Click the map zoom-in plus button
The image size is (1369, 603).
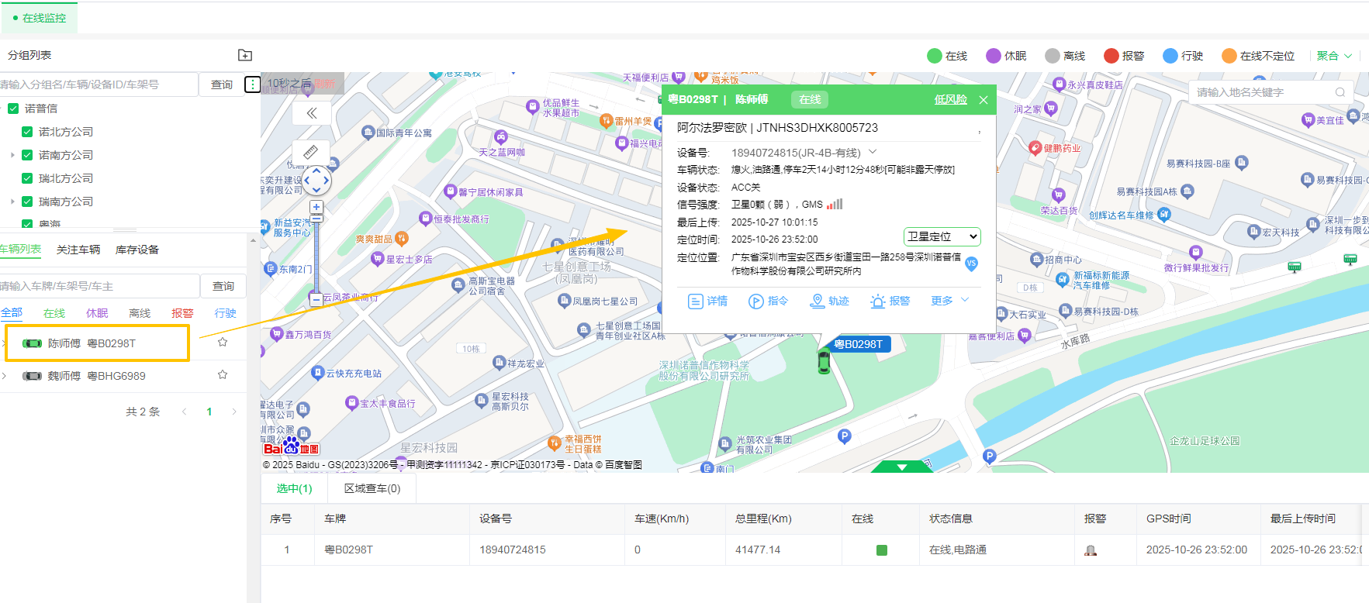pos(316,207)
